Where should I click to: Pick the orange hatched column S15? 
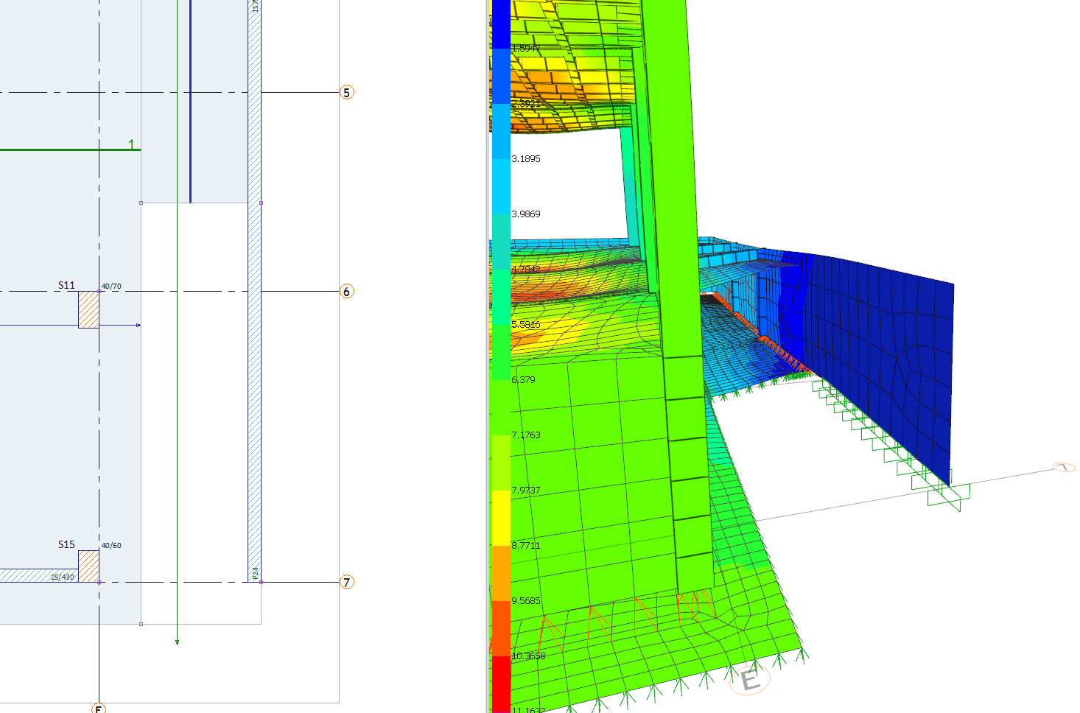click(x=88, y=566)
